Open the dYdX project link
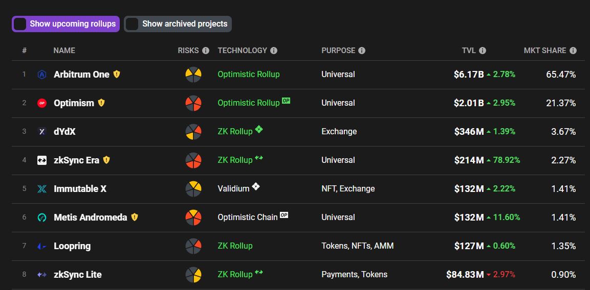Image resolution: width=590 pixels, height=290 pixels. tap(64, 132)
